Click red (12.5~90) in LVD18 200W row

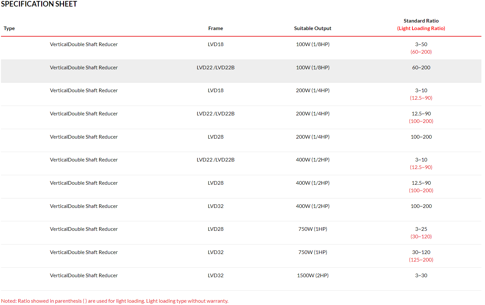(421, 98)
